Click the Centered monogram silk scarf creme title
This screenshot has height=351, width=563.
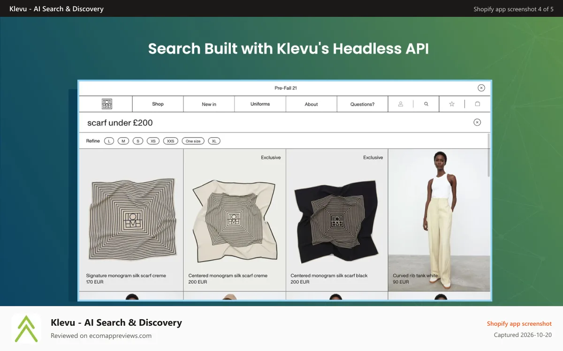click(x=228, y=276)
